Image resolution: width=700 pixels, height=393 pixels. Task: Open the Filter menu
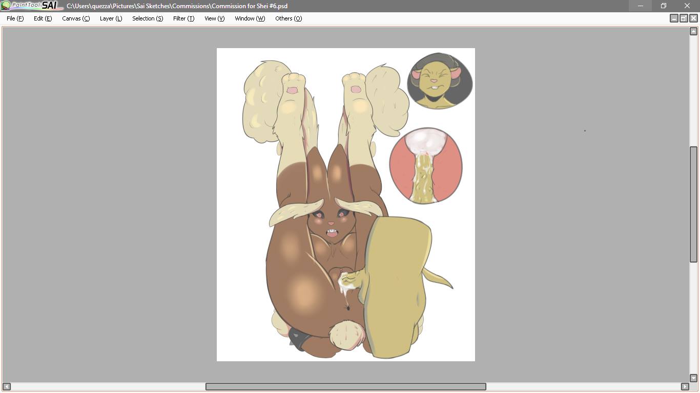pos(183,18)
